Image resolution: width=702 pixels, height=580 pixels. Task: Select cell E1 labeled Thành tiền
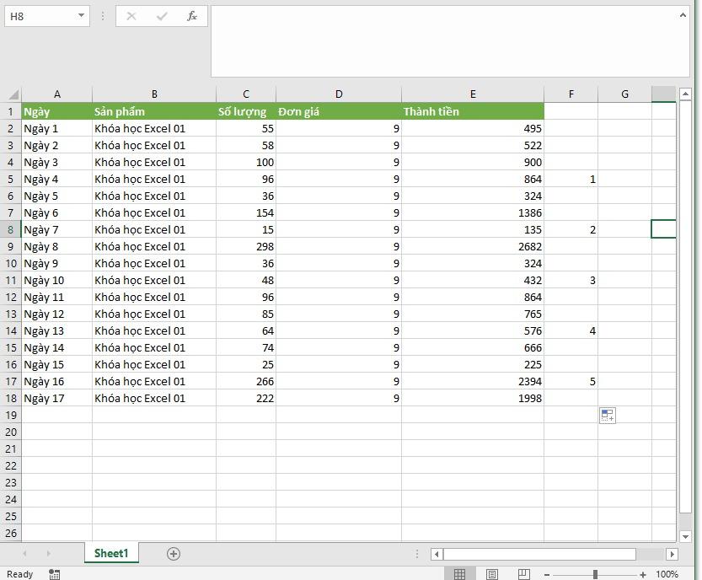tap(472, 110)
